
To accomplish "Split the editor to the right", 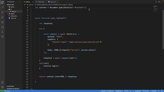I will click(159, 2).
